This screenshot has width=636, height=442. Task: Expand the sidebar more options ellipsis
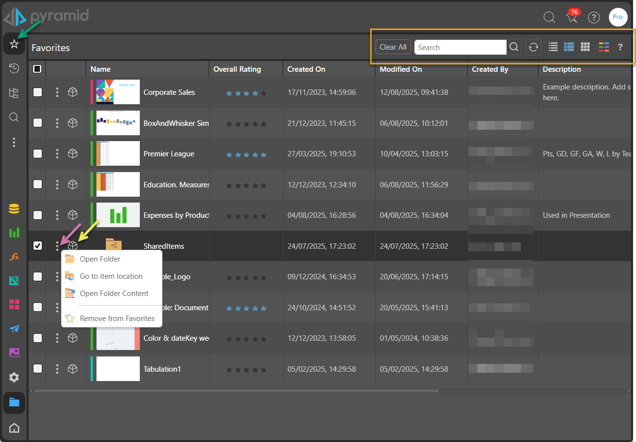[x=14, y=142]
